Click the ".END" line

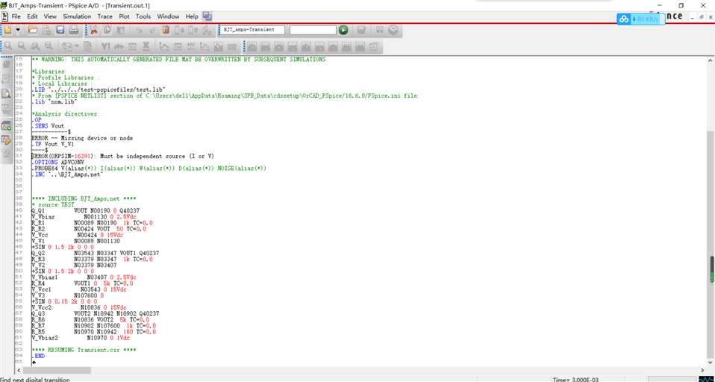click(x=38, y=356)
